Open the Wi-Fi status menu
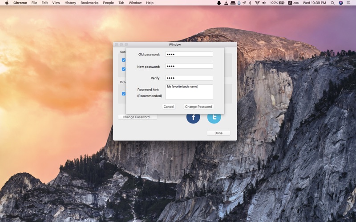This screenshot has width=356, height=222. [257, 3]
